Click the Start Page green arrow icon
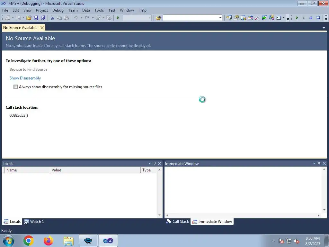The image size is (329, 247). (x=264, y=18)
